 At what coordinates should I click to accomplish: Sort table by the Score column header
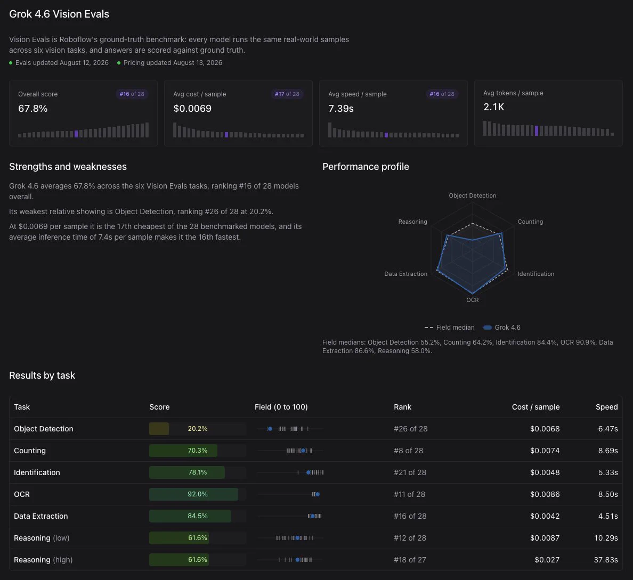click(x=159, y=407)
